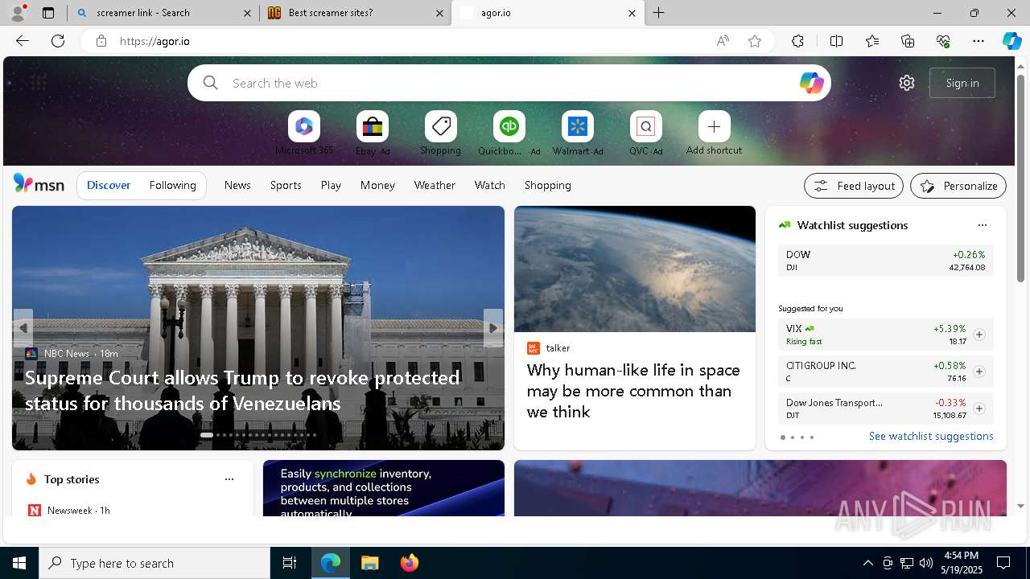Open Edge Settings and more menu
Image resolution: width=1030 pixels, height=579 pixels.
[978, 41]
